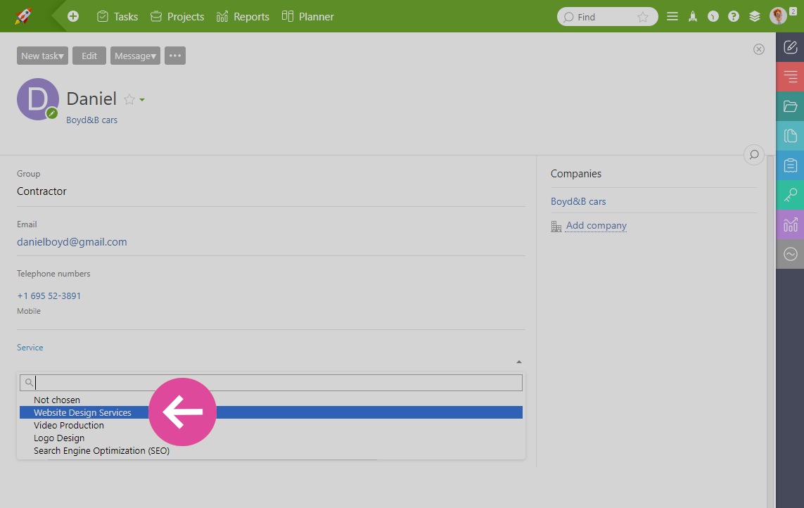The width and height of the screenshot is (804, 508).
Task: Open the Message dropdown button
Action: coord(135,56)
